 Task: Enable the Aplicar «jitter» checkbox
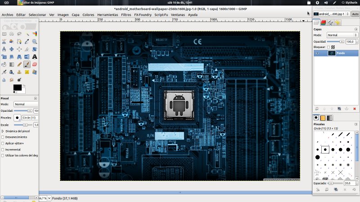point(3,143)
